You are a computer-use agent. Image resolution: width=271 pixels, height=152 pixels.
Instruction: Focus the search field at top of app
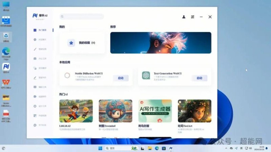(x=82, y=17)
